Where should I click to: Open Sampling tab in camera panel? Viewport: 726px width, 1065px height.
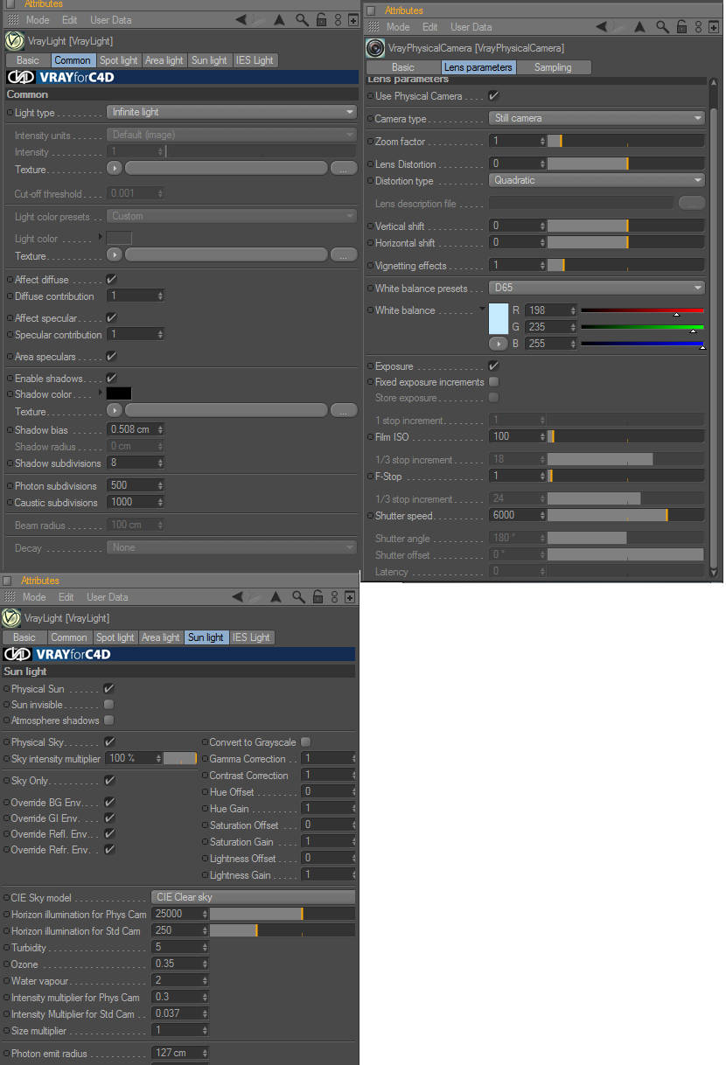(x=553, y=67)
